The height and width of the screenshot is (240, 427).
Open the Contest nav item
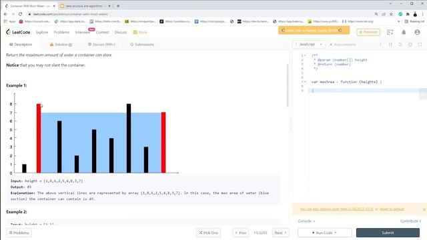pos(102,32)
